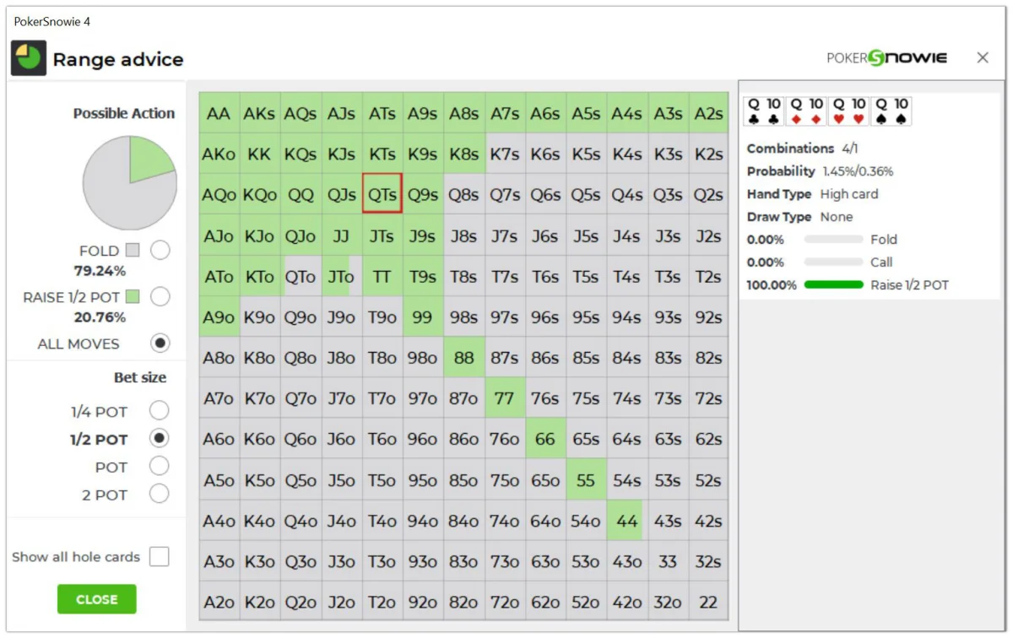The height and width of the screenshot is (638, 1013).
Task: Click the Q-10 hearts card combination
Action: pyautogui.click(x=848, y=111)
